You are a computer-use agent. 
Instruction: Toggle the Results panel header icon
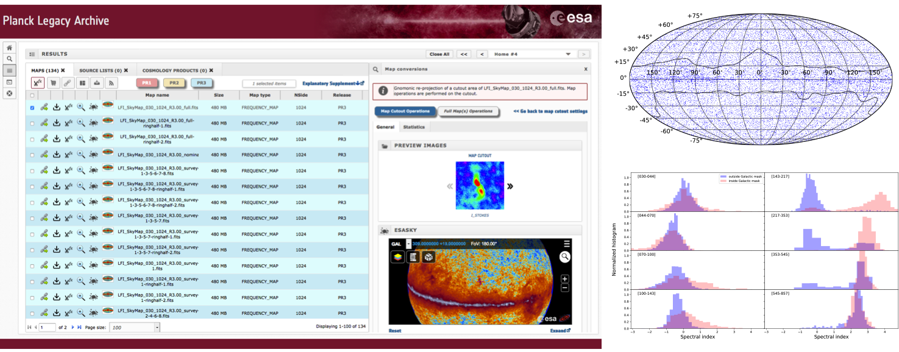[x=32, y=54]
